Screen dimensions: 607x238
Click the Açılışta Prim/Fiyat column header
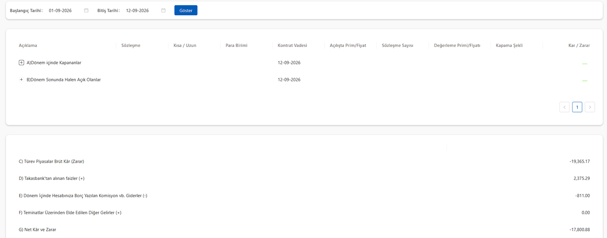coord(348,45)
